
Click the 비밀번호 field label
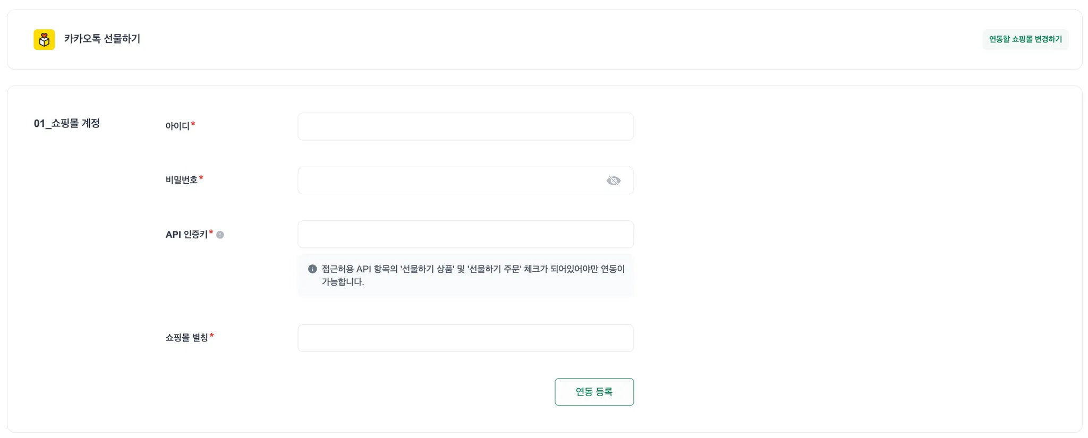tap(181, 181)
